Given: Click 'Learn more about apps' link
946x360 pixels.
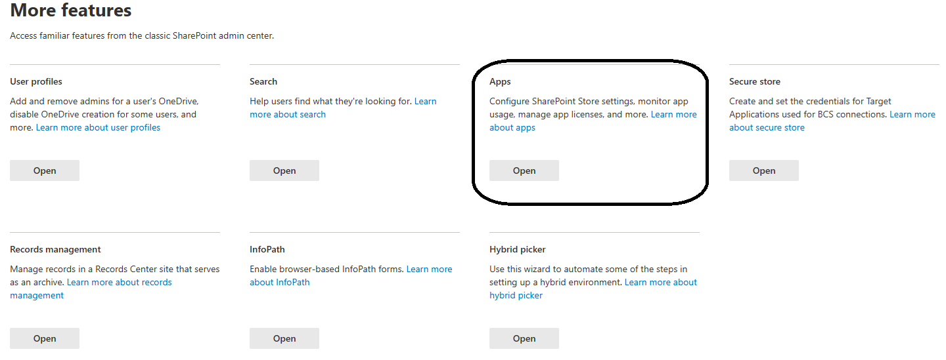Looking at the screenshot, I should tap(512, 127).
